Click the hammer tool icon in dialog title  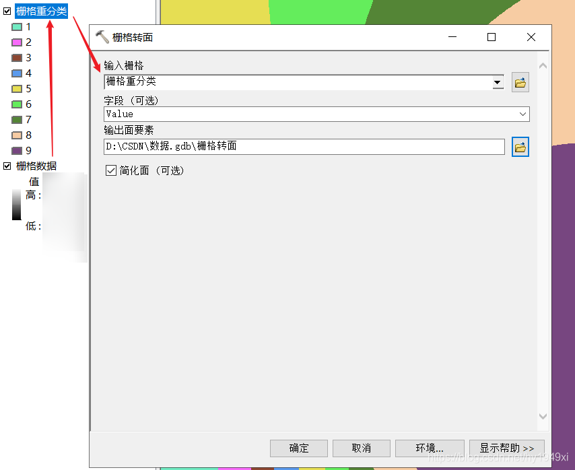[102, 37]
